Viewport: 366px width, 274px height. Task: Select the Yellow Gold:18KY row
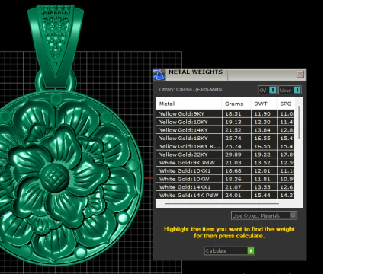tap(226, 139)
